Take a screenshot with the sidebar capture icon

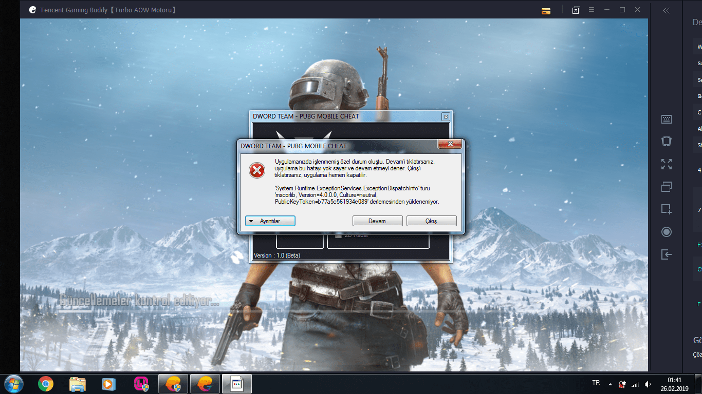tap(667, 209)
